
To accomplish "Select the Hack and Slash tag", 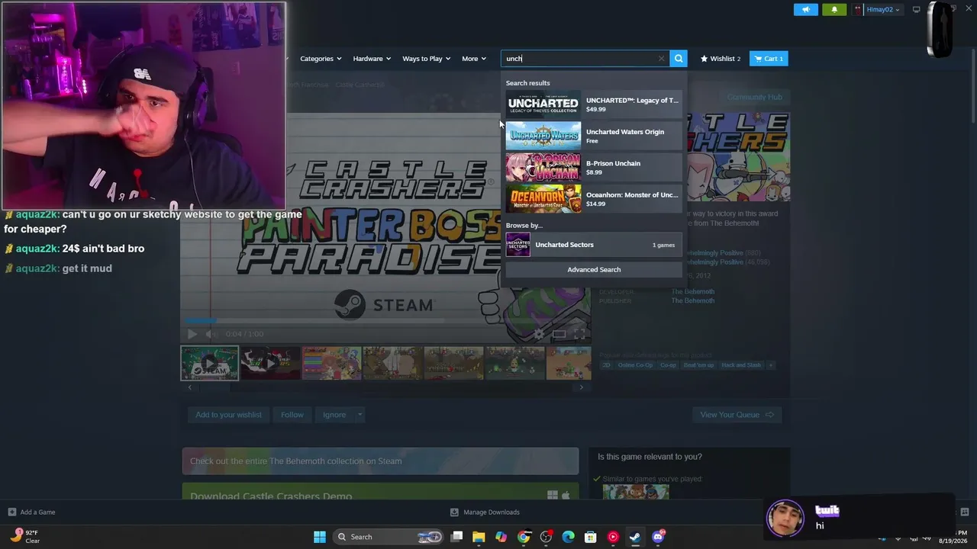I will (741, 365).
